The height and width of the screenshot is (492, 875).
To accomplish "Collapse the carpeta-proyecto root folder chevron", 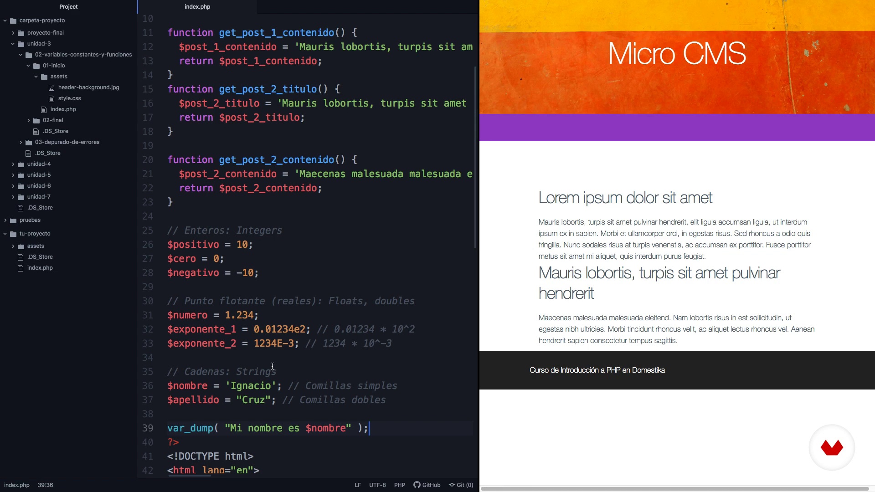I will (x=5, y=20).
